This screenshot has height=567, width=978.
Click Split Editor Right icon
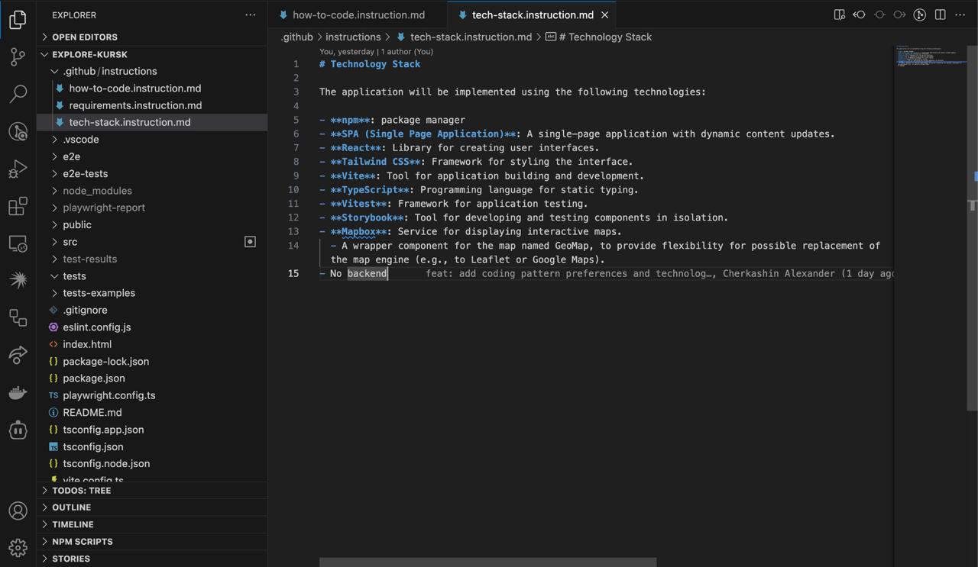click(x=941, y=14)
